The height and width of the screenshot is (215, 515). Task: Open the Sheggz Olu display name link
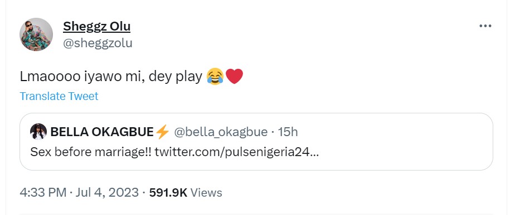point(96,26)
